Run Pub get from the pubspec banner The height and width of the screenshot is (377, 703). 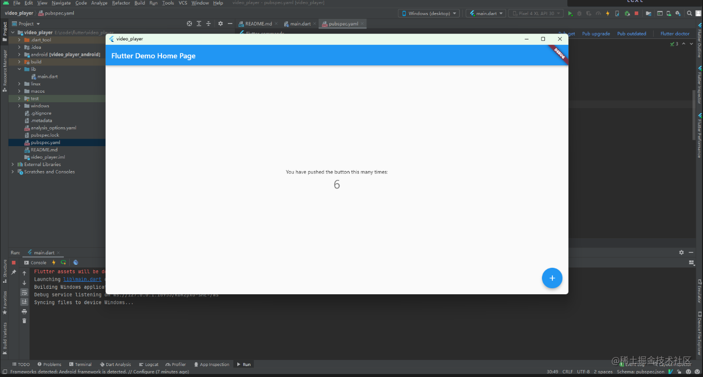click(x=566, y=33)
